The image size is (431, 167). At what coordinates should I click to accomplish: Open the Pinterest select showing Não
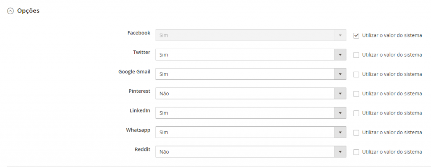coord(251,94)
